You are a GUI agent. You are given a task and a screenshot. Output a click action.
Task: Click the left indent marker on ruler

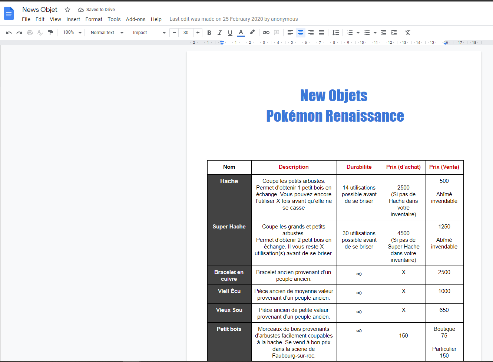[222, 43]
